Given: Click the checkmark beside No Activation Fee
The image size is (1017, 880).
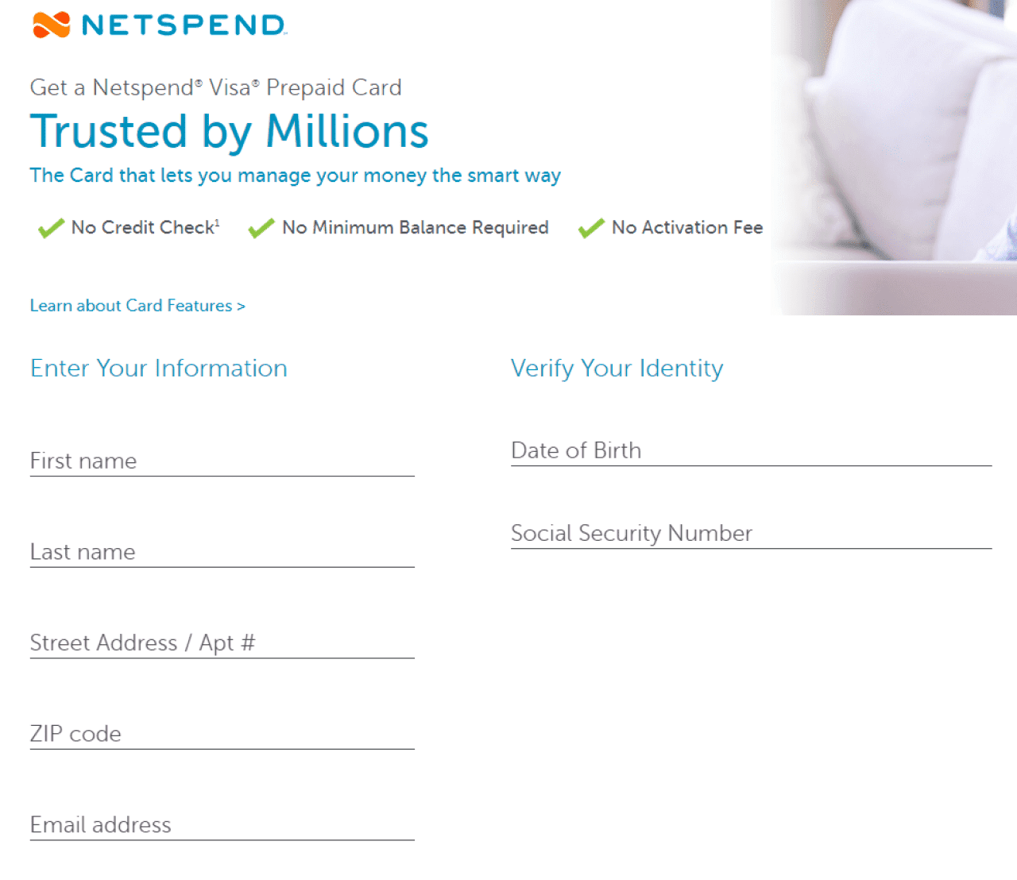Looking at the screenshot, I should point(590,228).
